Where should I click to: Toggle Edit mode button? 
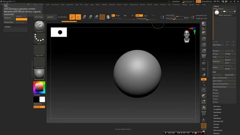click(x=72, y=17)
